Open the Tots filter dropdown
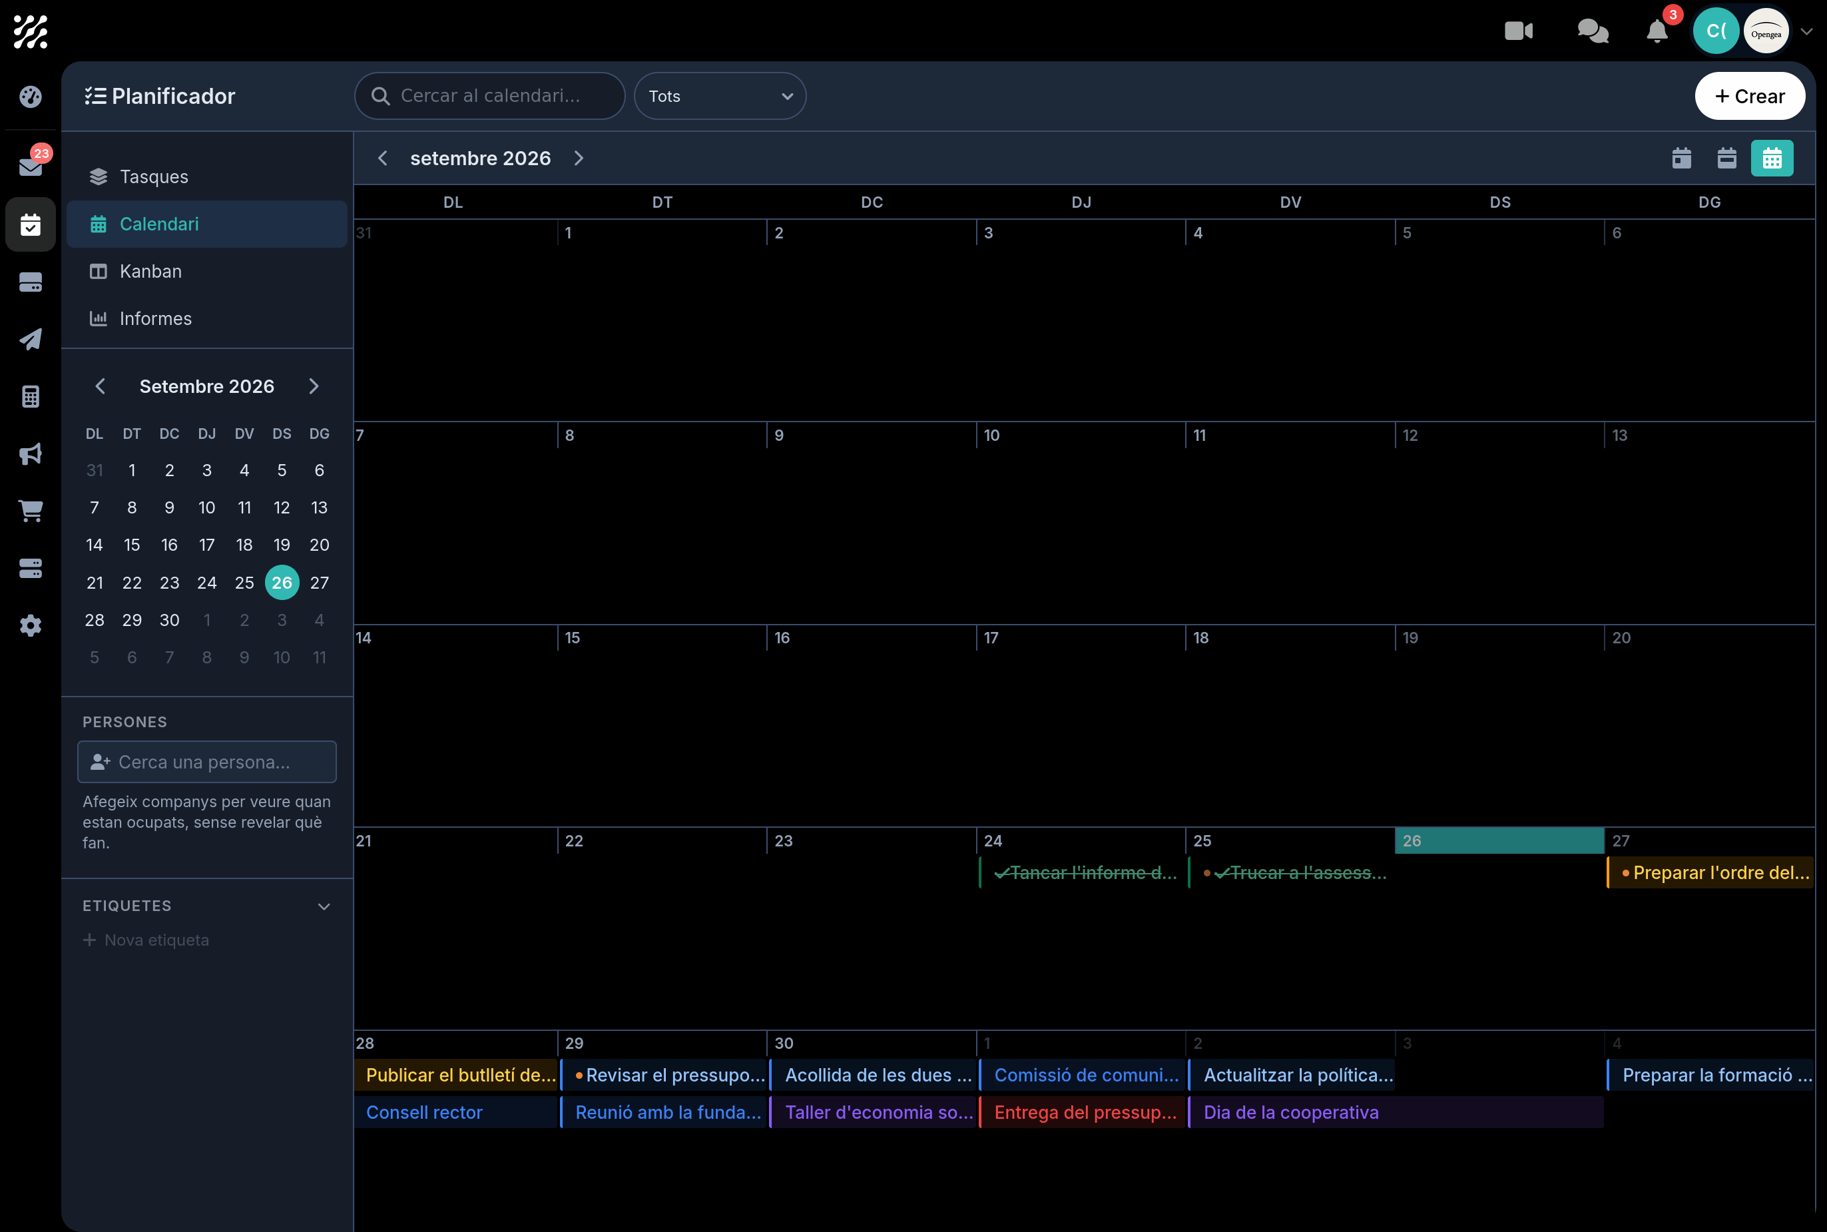The width and height of the screenshot is (1827, 1232). (720, 96)
